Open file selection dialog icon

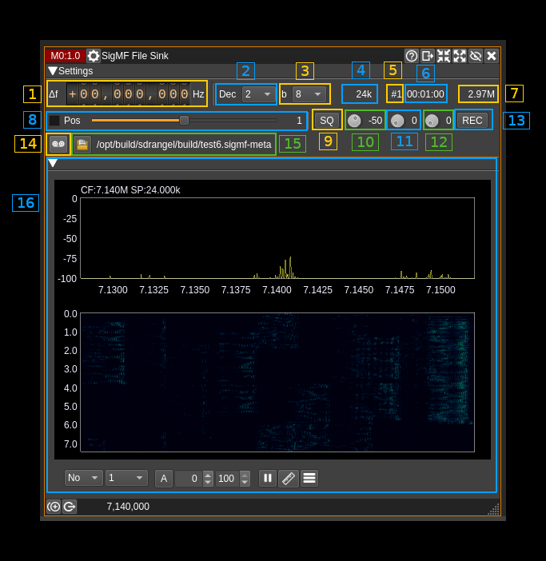point(82,145)
